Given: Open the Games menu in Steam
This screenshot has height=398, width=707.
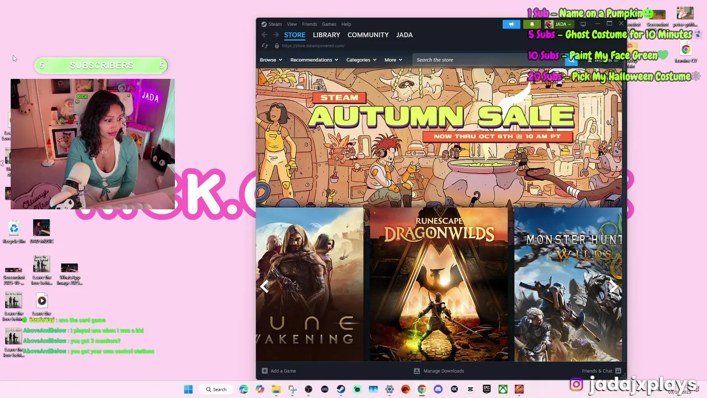Looking at the screenshot, I should [x=329, y=24].
